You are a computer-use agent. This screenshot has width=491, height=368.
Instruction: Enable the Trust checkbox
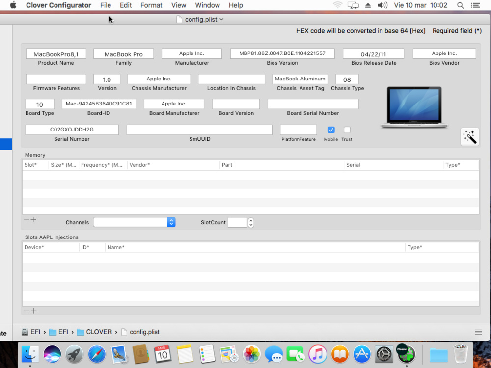pyautogui.click(x=347, y=130)
